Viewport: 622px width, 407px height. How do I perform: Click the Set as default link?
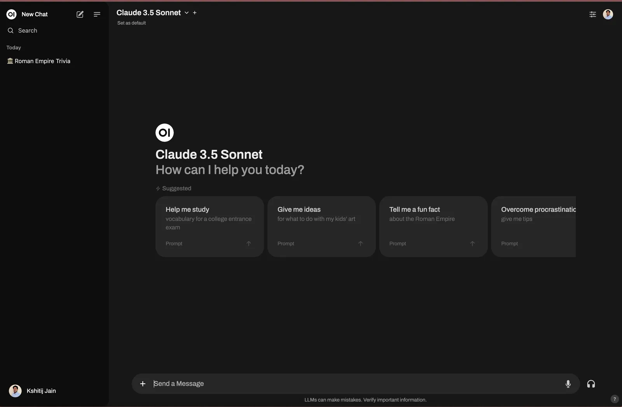click(x=131, y=23)
